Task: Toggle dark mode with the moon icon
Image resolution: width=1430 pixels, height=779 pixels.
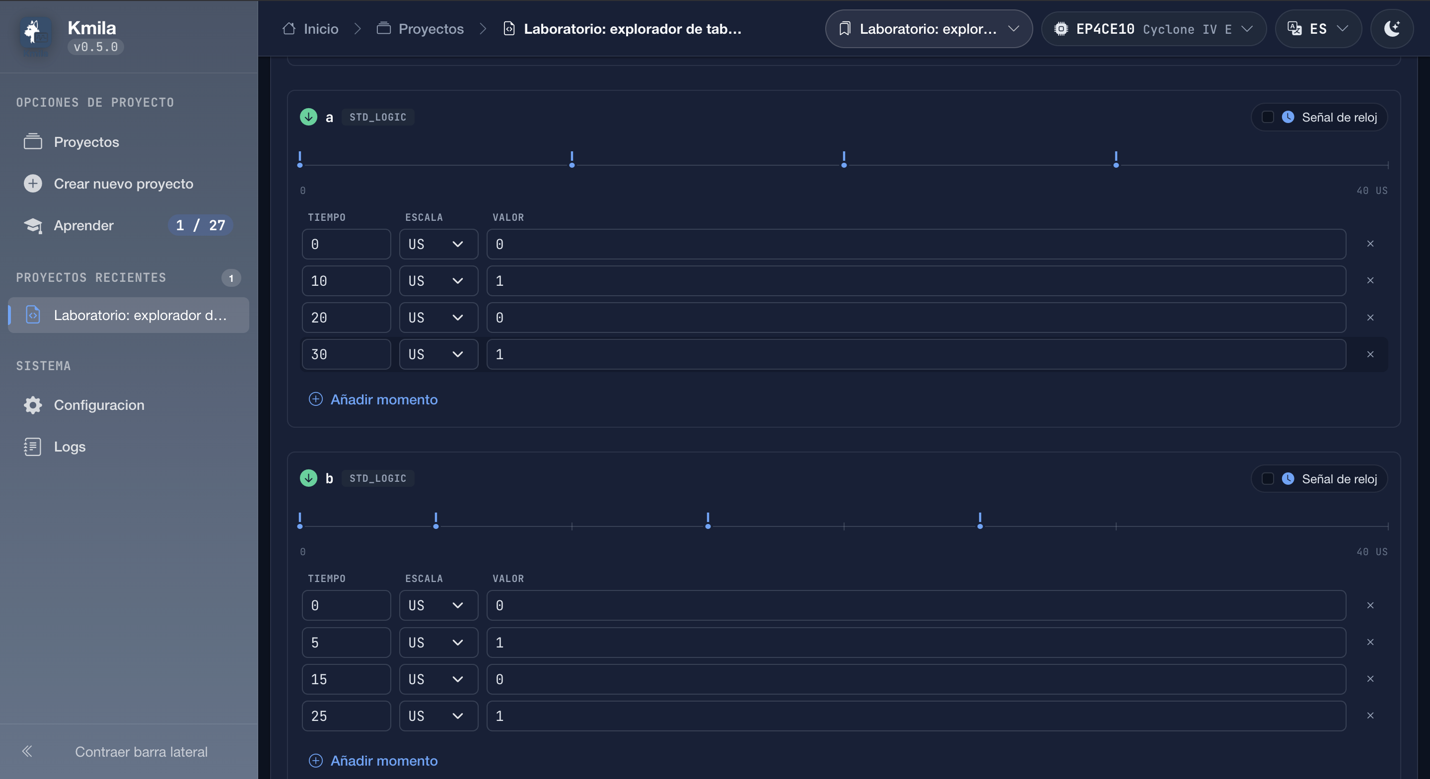Action: 1392,29
